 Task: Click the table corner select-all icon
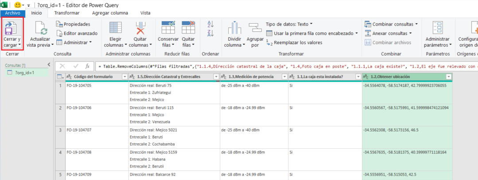point(60,77)
